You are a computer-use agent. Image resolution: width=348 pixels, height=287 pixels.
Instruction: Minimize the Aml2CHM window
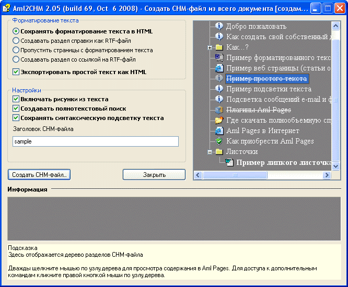tap(315, 8)
